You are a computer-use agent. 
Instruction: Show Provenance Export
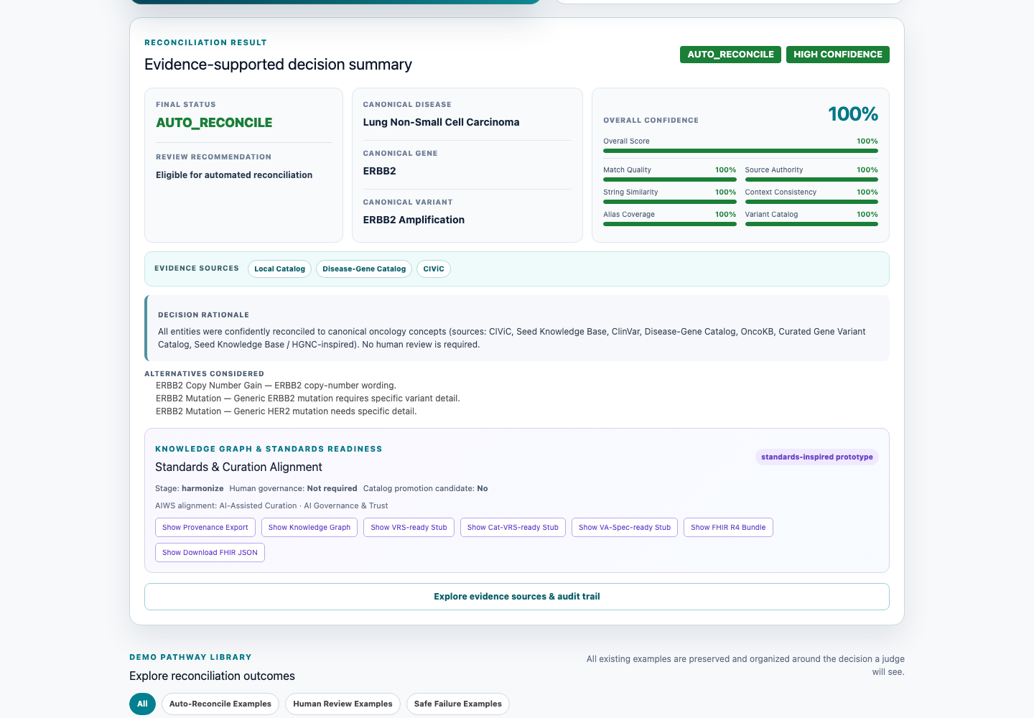point(205,527)
